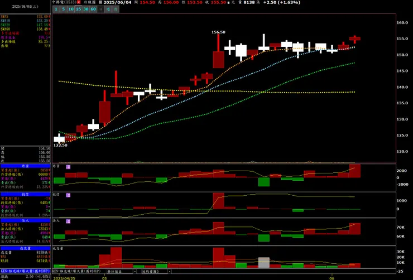Viewport: 413px width, 280px height.
Task: Click the 8138 volume figure in header
Action: [249, 2]
